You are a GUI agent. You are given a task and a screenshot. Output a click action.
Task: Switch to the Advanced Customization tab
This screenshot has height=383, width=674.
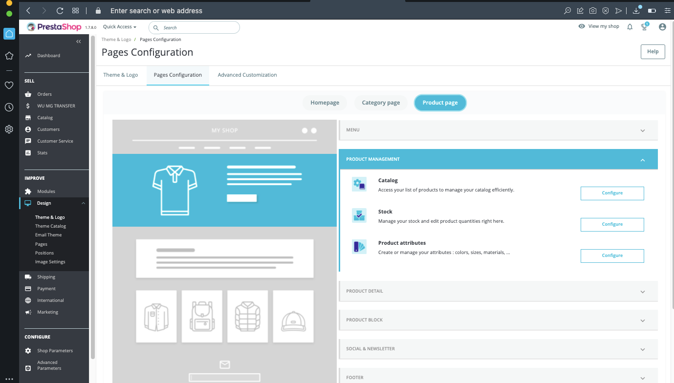tap(247, 75)
